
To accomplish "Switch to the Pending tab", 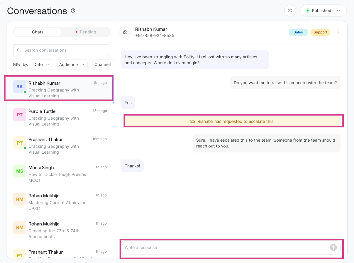I will [x=86, y=32].
